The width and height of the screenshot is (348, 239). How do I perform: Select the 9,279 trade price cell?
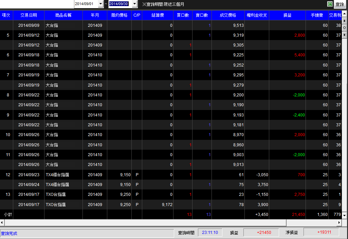[228, 85]
